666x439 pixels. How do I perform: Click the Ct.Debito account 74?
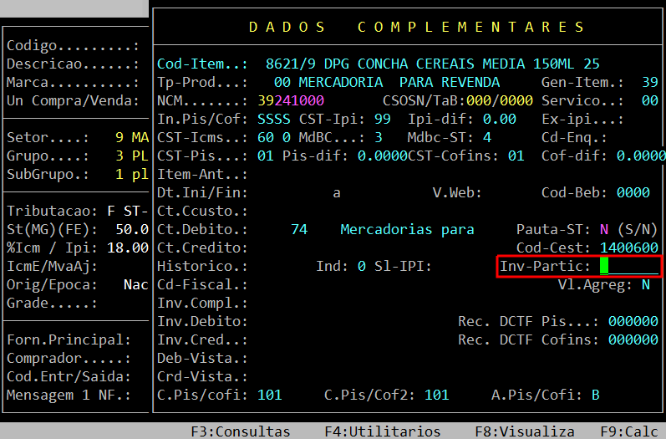point(299,229)
